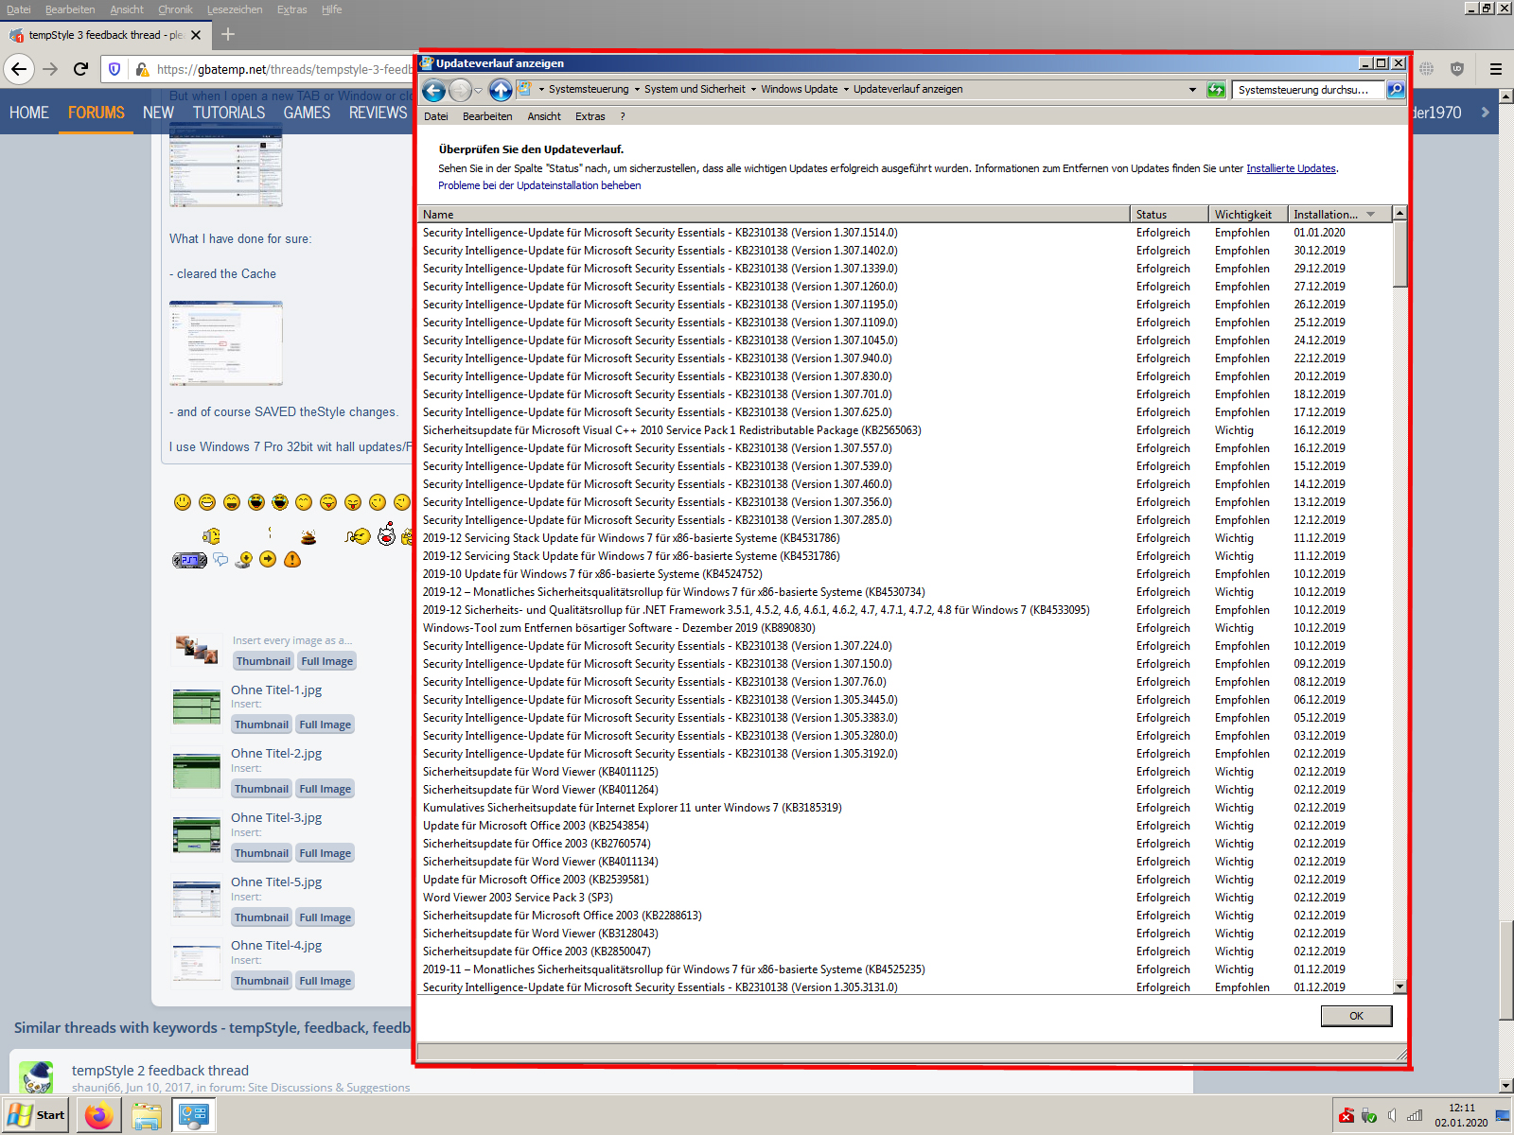Open the Ohne Titel-5.jpg attachment thumbnail
The width and height of the screenshot is (1514, 1135).
(x=197, y=899)
